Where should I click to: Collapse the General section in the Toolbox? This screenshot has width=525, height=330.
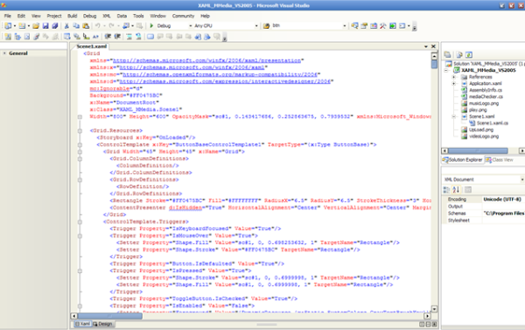pos(4,53)
